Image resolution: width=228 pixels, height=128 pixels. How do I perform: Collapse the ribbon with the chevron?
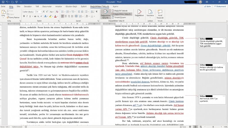click(227, 21)
